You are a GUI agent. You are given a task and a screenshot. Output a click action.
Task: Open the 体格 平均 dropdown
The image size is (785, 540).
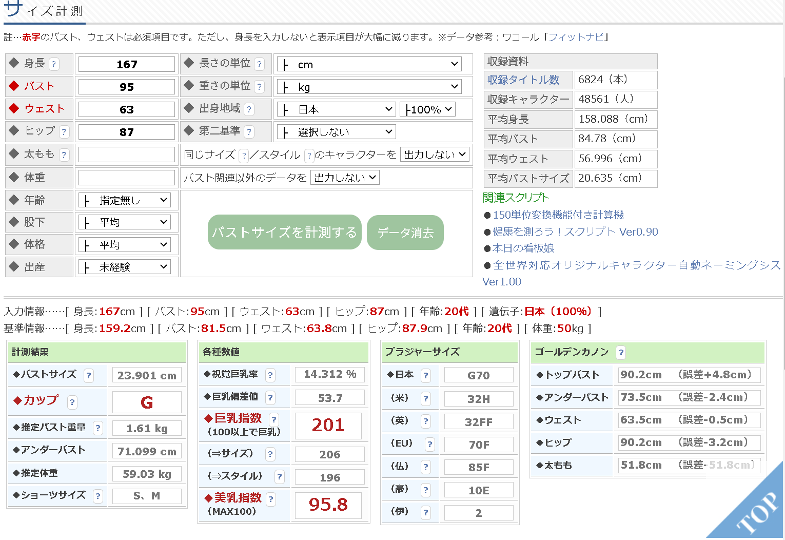pos(125,245)
